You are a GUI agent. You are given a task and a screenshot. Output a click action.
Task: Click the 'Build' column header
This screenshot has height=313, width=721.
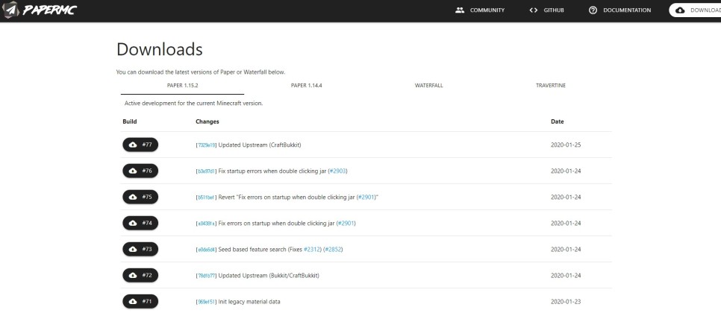coord(130,121)
